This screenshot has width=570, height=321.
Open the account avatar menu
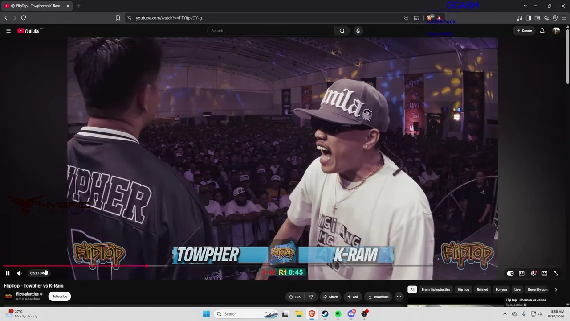[x=556, y=31]
